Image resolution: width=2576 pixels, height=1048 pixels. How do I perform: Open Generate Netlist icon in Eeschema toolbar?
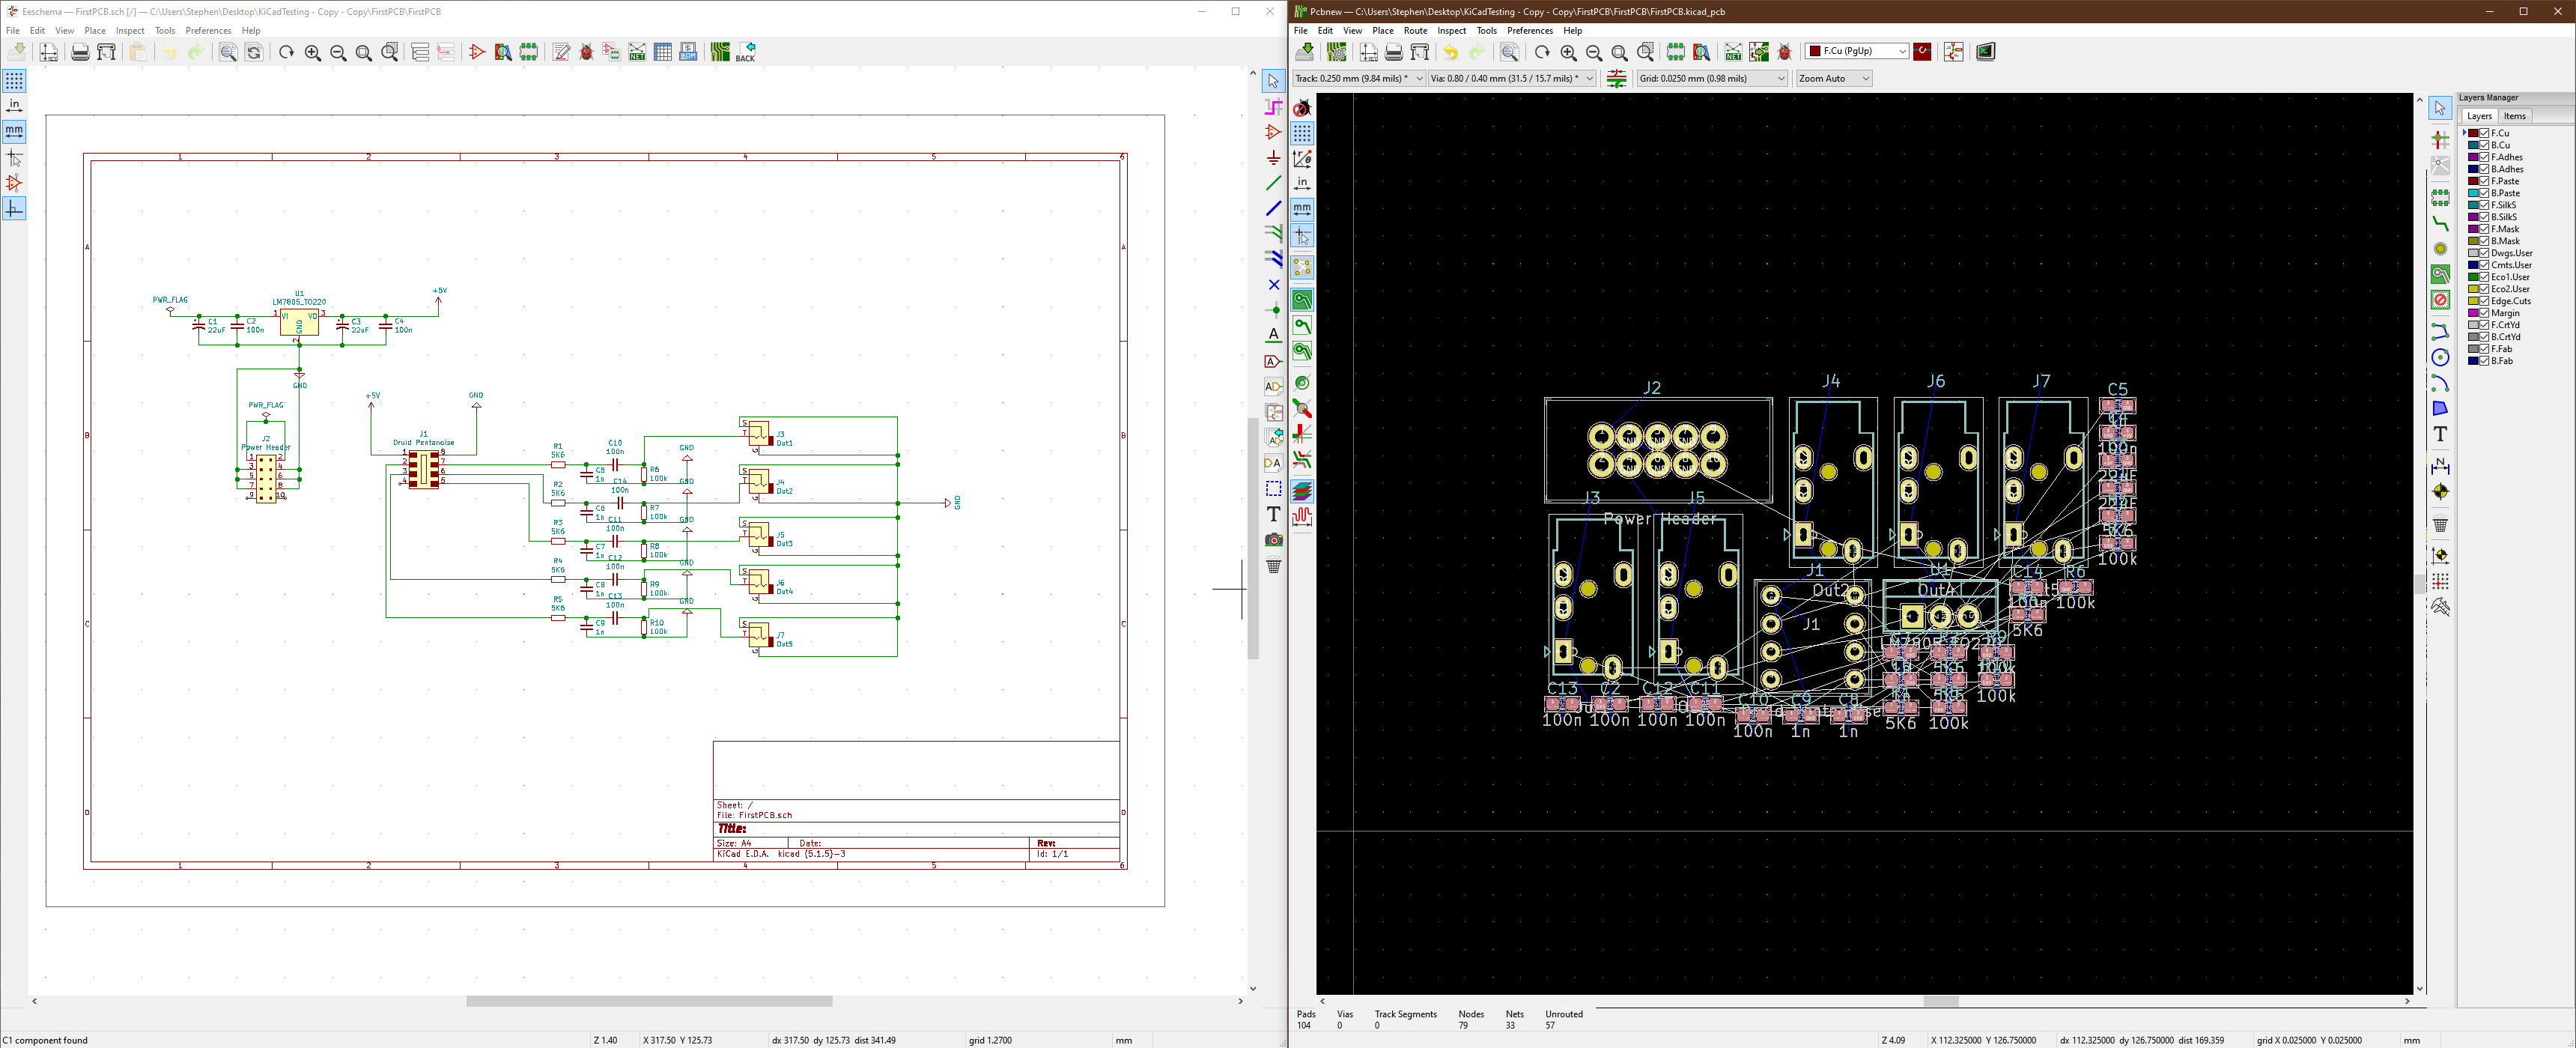tap(637, 52)
